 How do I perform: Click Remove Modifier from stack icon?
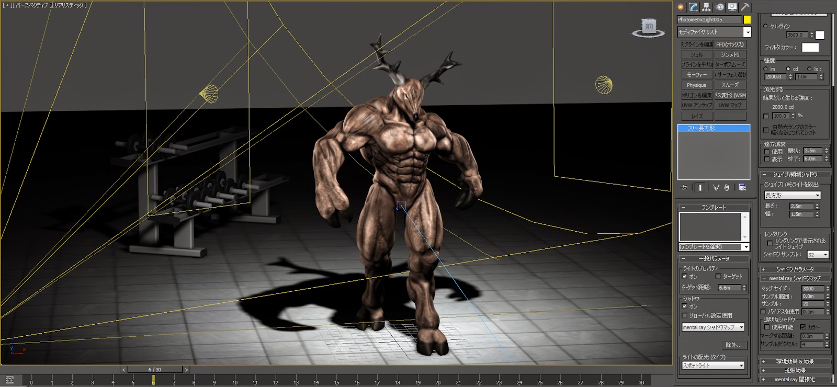point(727,187)
